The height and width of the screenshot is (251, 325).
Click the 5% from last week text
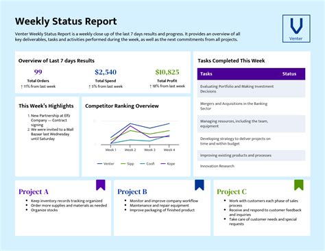pos(106,86)
